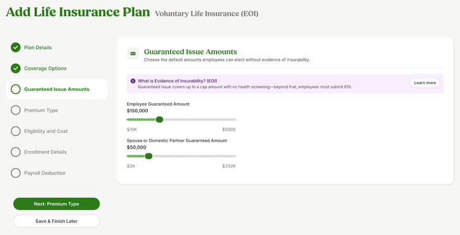Click the purple info icon in EOI banner
Image resolution: width=460 pixels, height=235 pixels.
[x=133, y=80]
